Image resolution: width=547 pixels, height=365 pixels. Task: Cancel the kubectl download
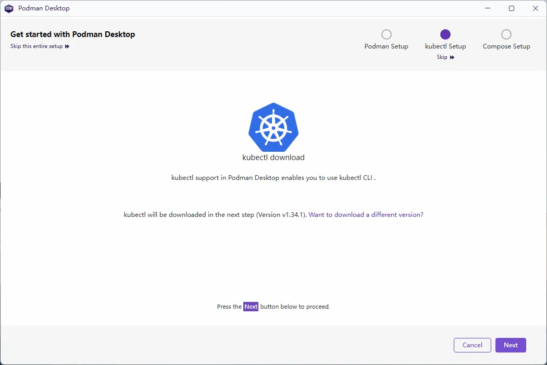(x=472, y=345)
